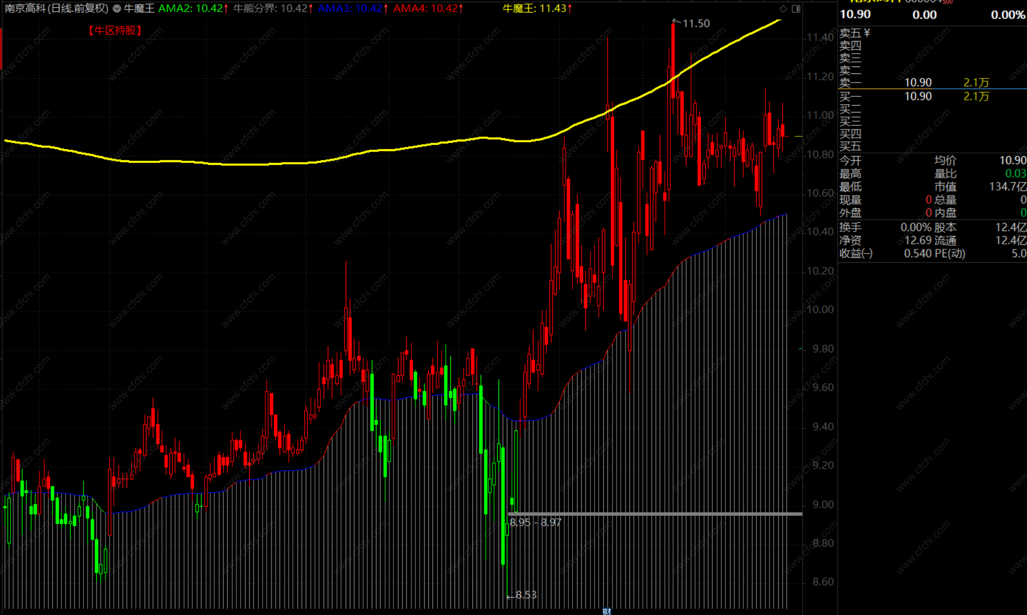Screen dimensions: 1027x615
Task: Click the 【牛区持股】 signal text
Action: coord(115,30)
